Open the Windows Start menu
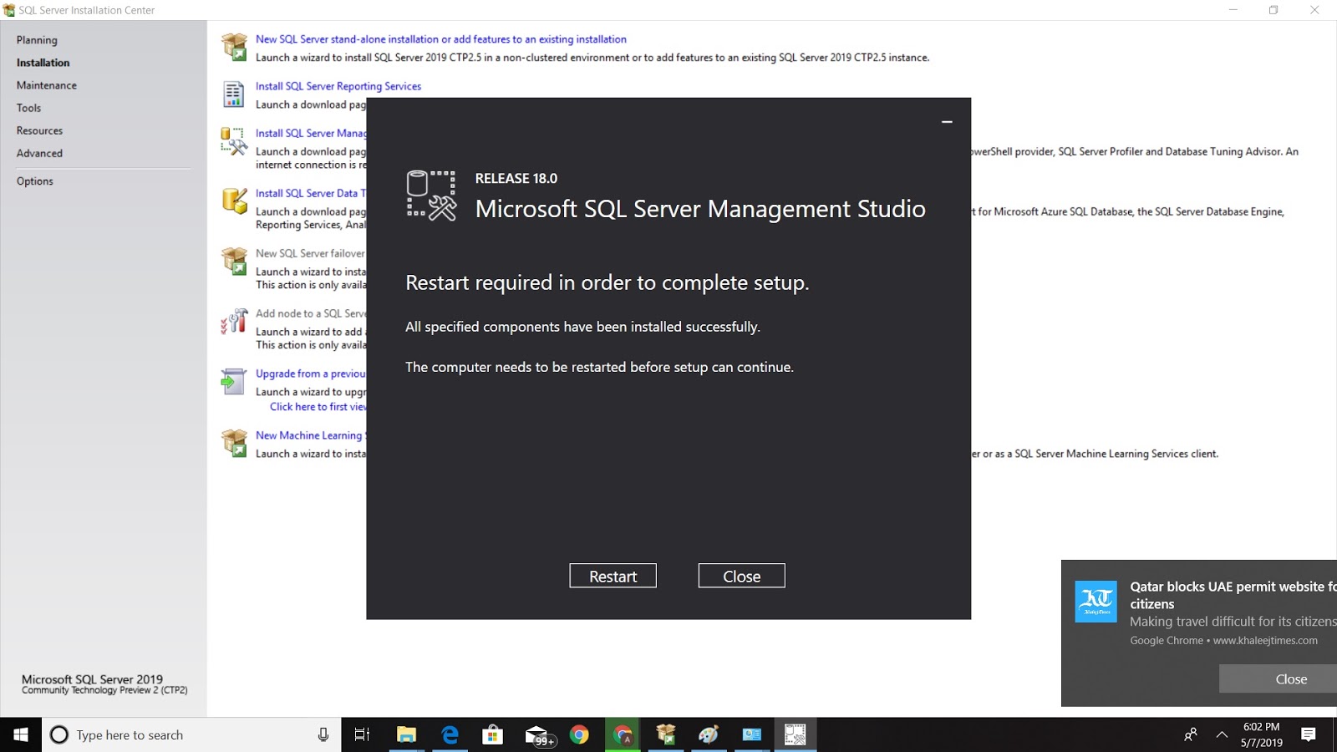 point(21,734)
